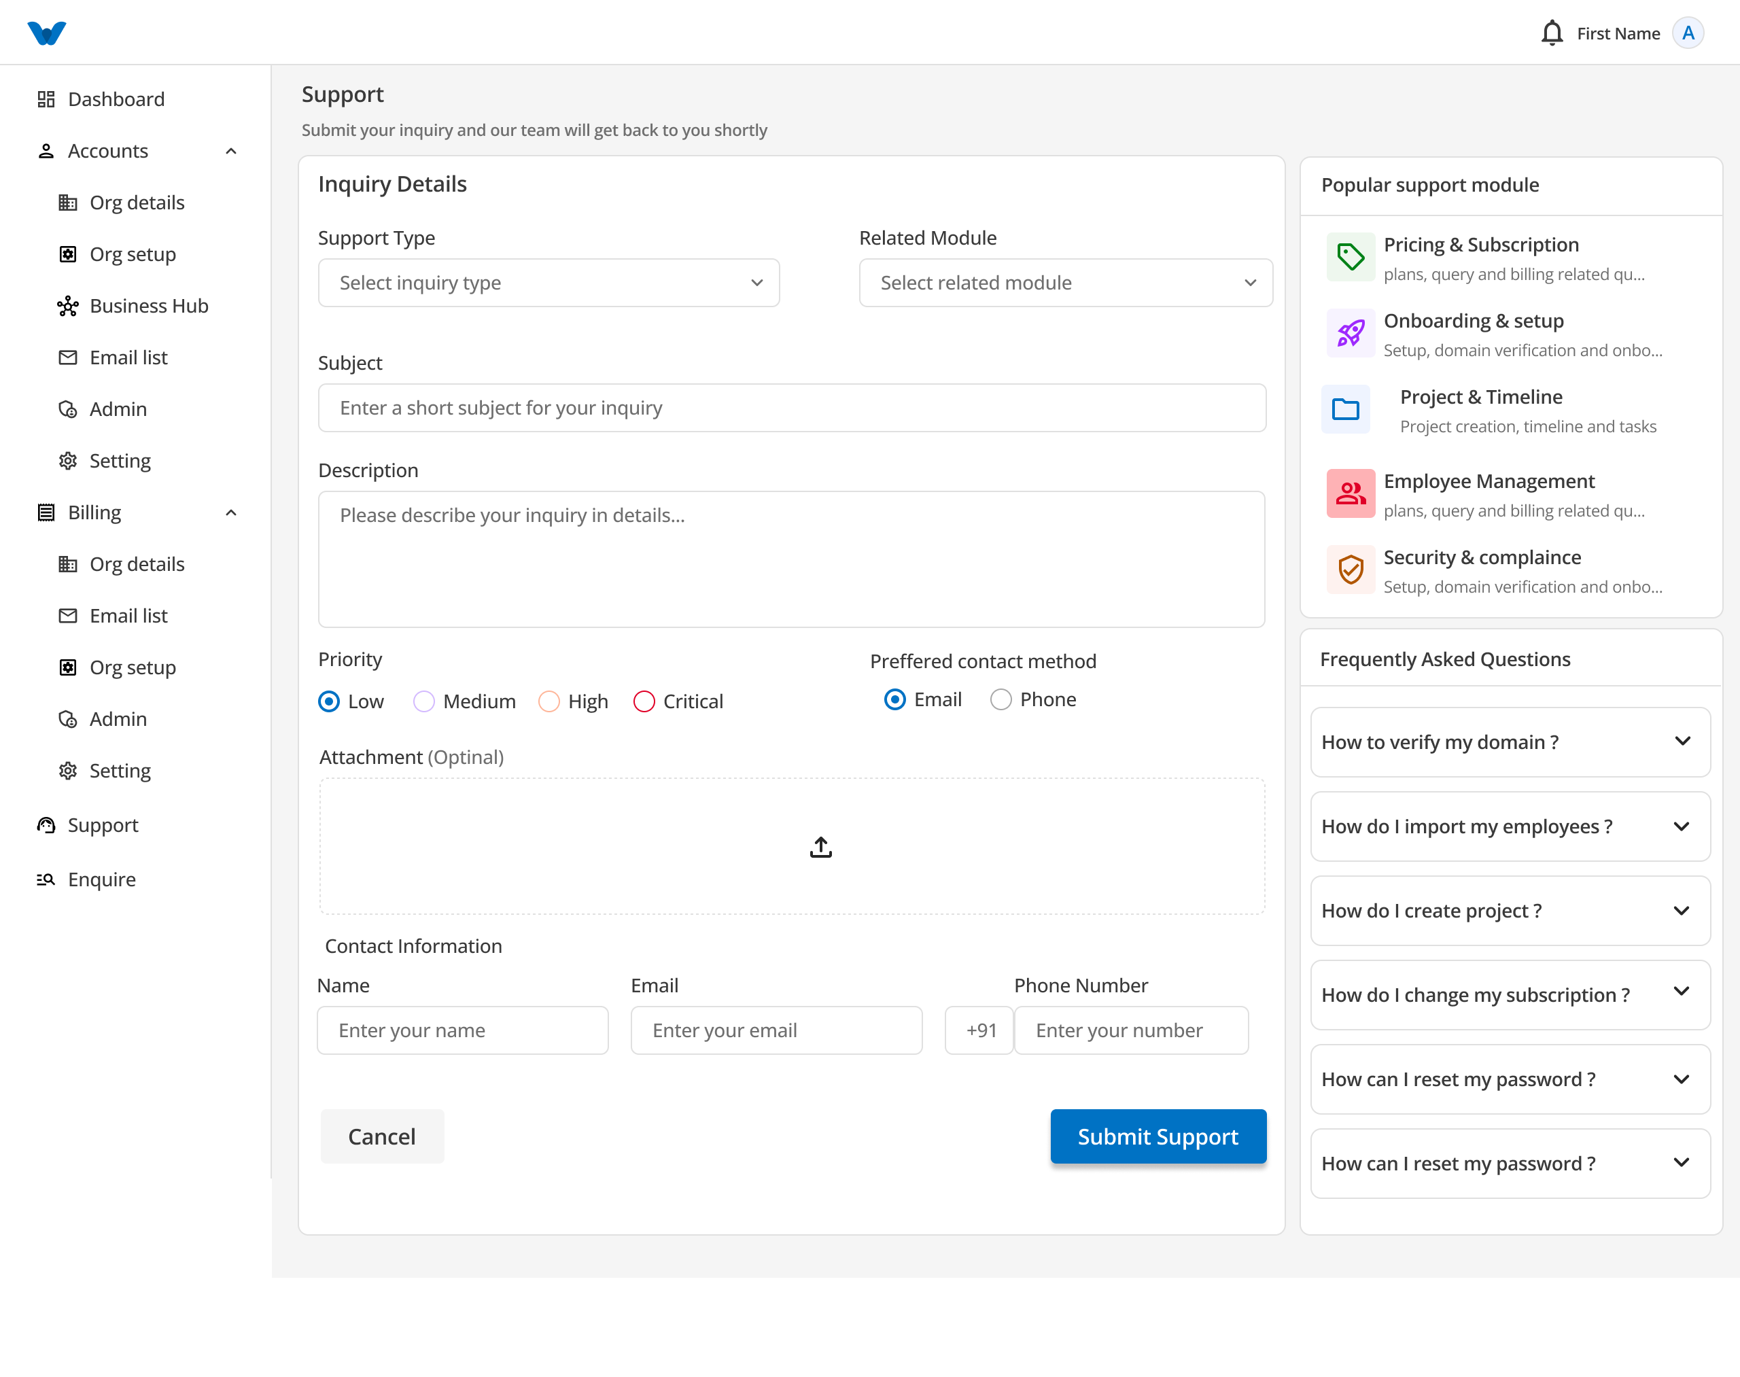This screenshot has width=1740, height=1377.
Task: Choose Phone as preferred contact method
Action: [1000, 699]
